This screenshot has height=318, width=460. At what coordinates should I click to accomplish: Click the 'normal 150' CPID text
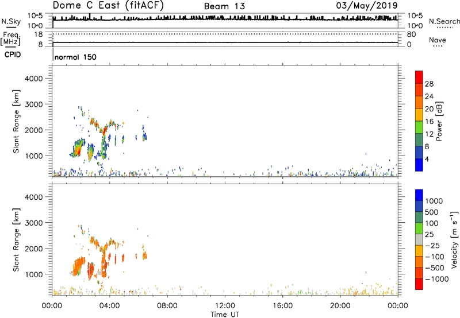point(75,57)
